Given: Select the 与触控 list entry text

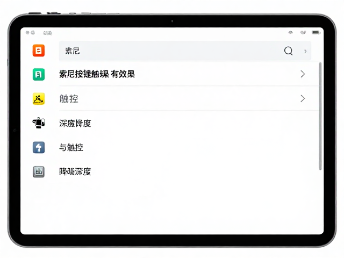Looking at the screenshot, I should point(71,147).
